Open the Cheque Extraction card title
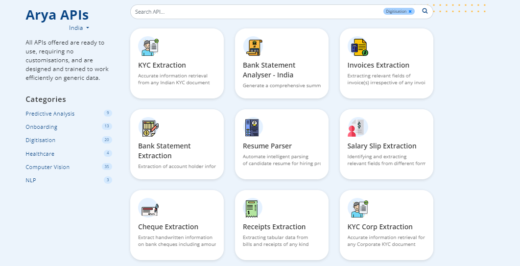The image size is (520, 266). coord(168,227)
